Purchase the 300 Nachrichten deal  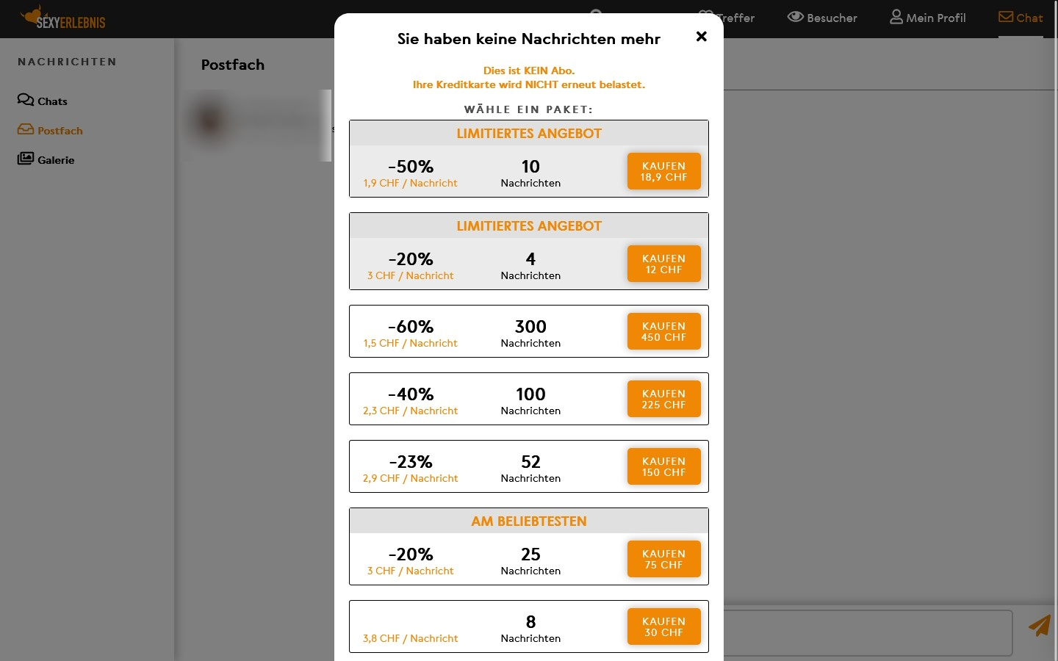pos(663,331)
